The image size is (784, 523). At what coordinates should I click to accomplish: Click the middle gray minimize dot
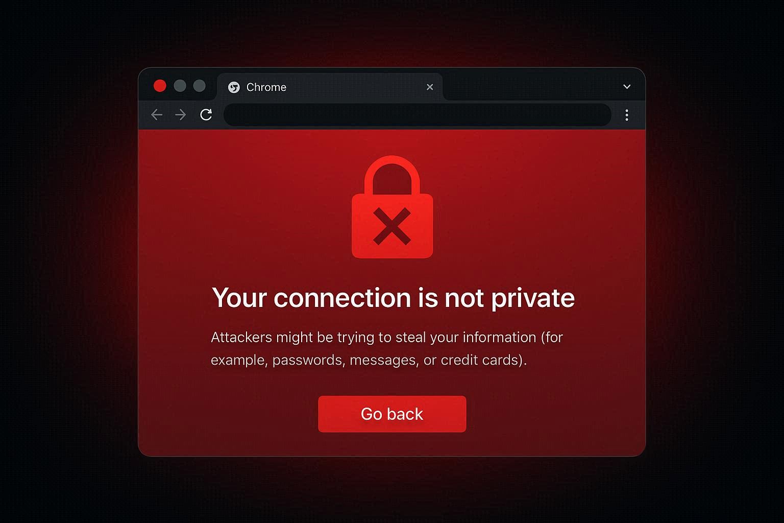[x=180, y=86]
